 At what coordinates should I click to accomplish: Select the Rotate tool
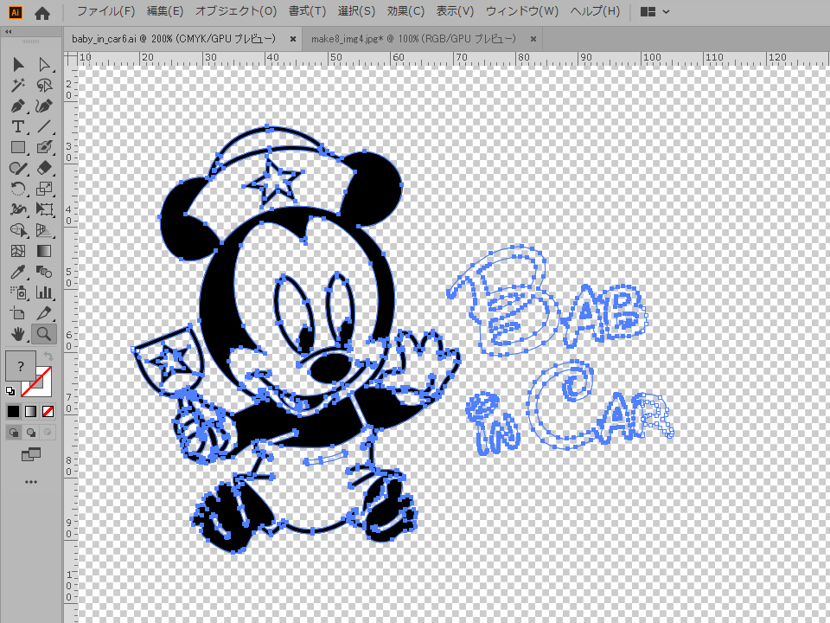[x=18, y=189]
